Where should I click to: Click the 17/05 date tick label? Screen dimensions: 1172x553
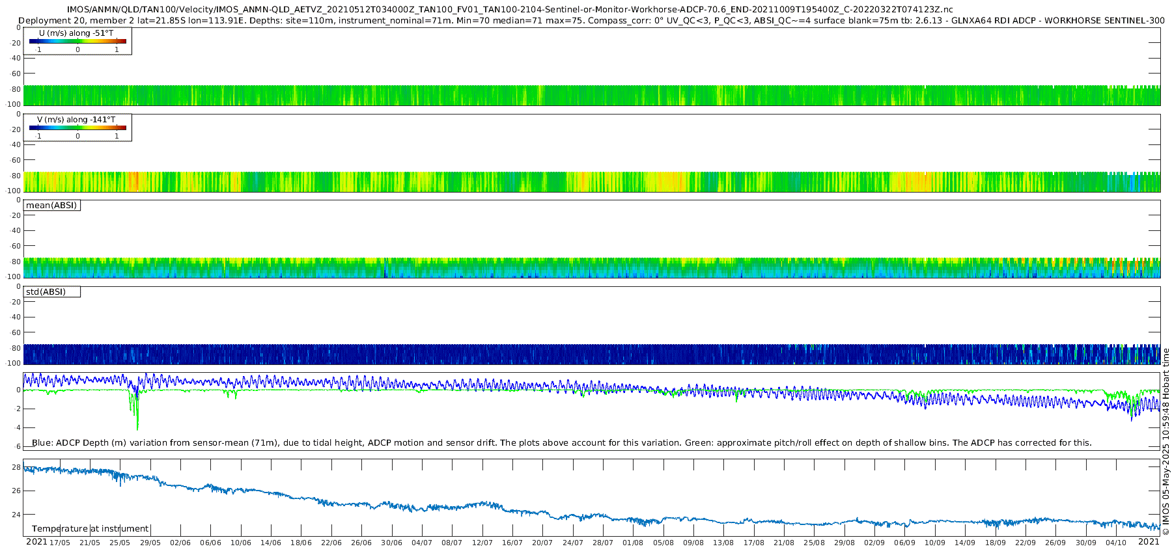pos(59,543)
